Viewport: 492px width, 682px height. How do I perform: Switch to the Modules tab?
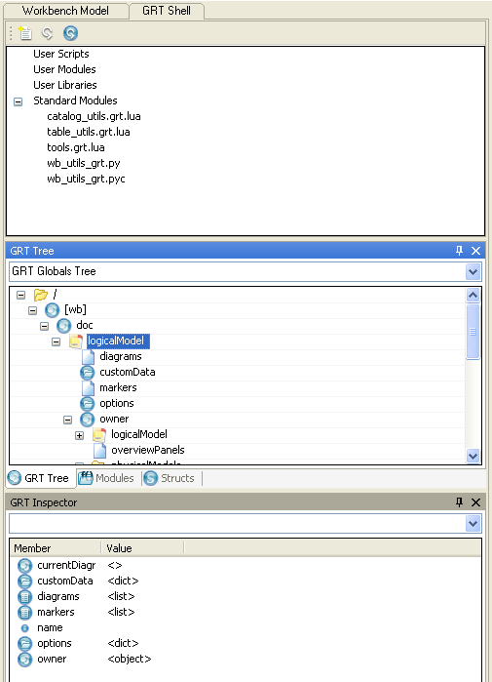coord(106,478)
